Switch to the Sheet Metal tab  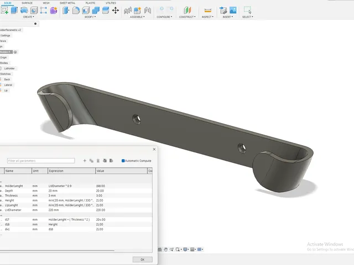67,3
